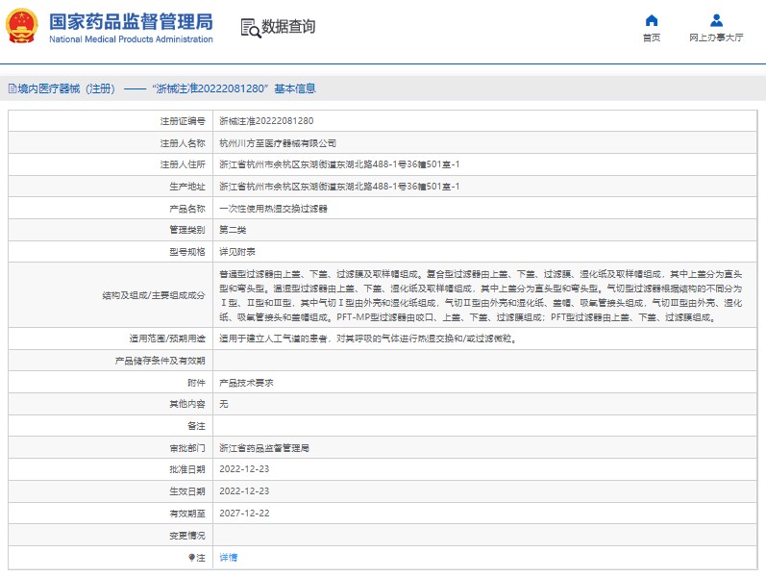
Task: Open 网上办事大厅 using the person icon
Action: [716, 20]
